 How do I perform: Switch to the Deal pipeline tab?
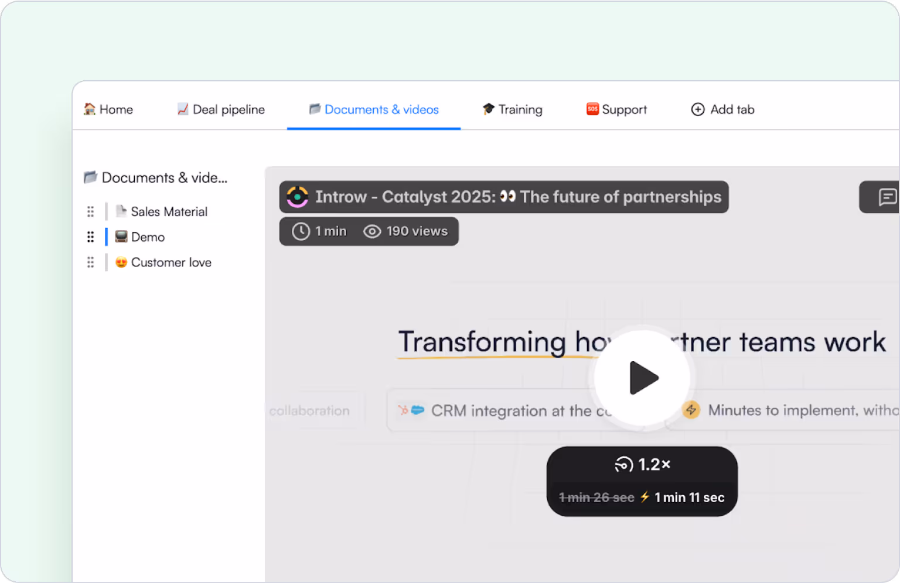(221, 109)
